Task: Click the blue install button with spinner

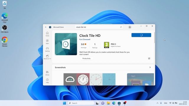Action: point(141,35)
